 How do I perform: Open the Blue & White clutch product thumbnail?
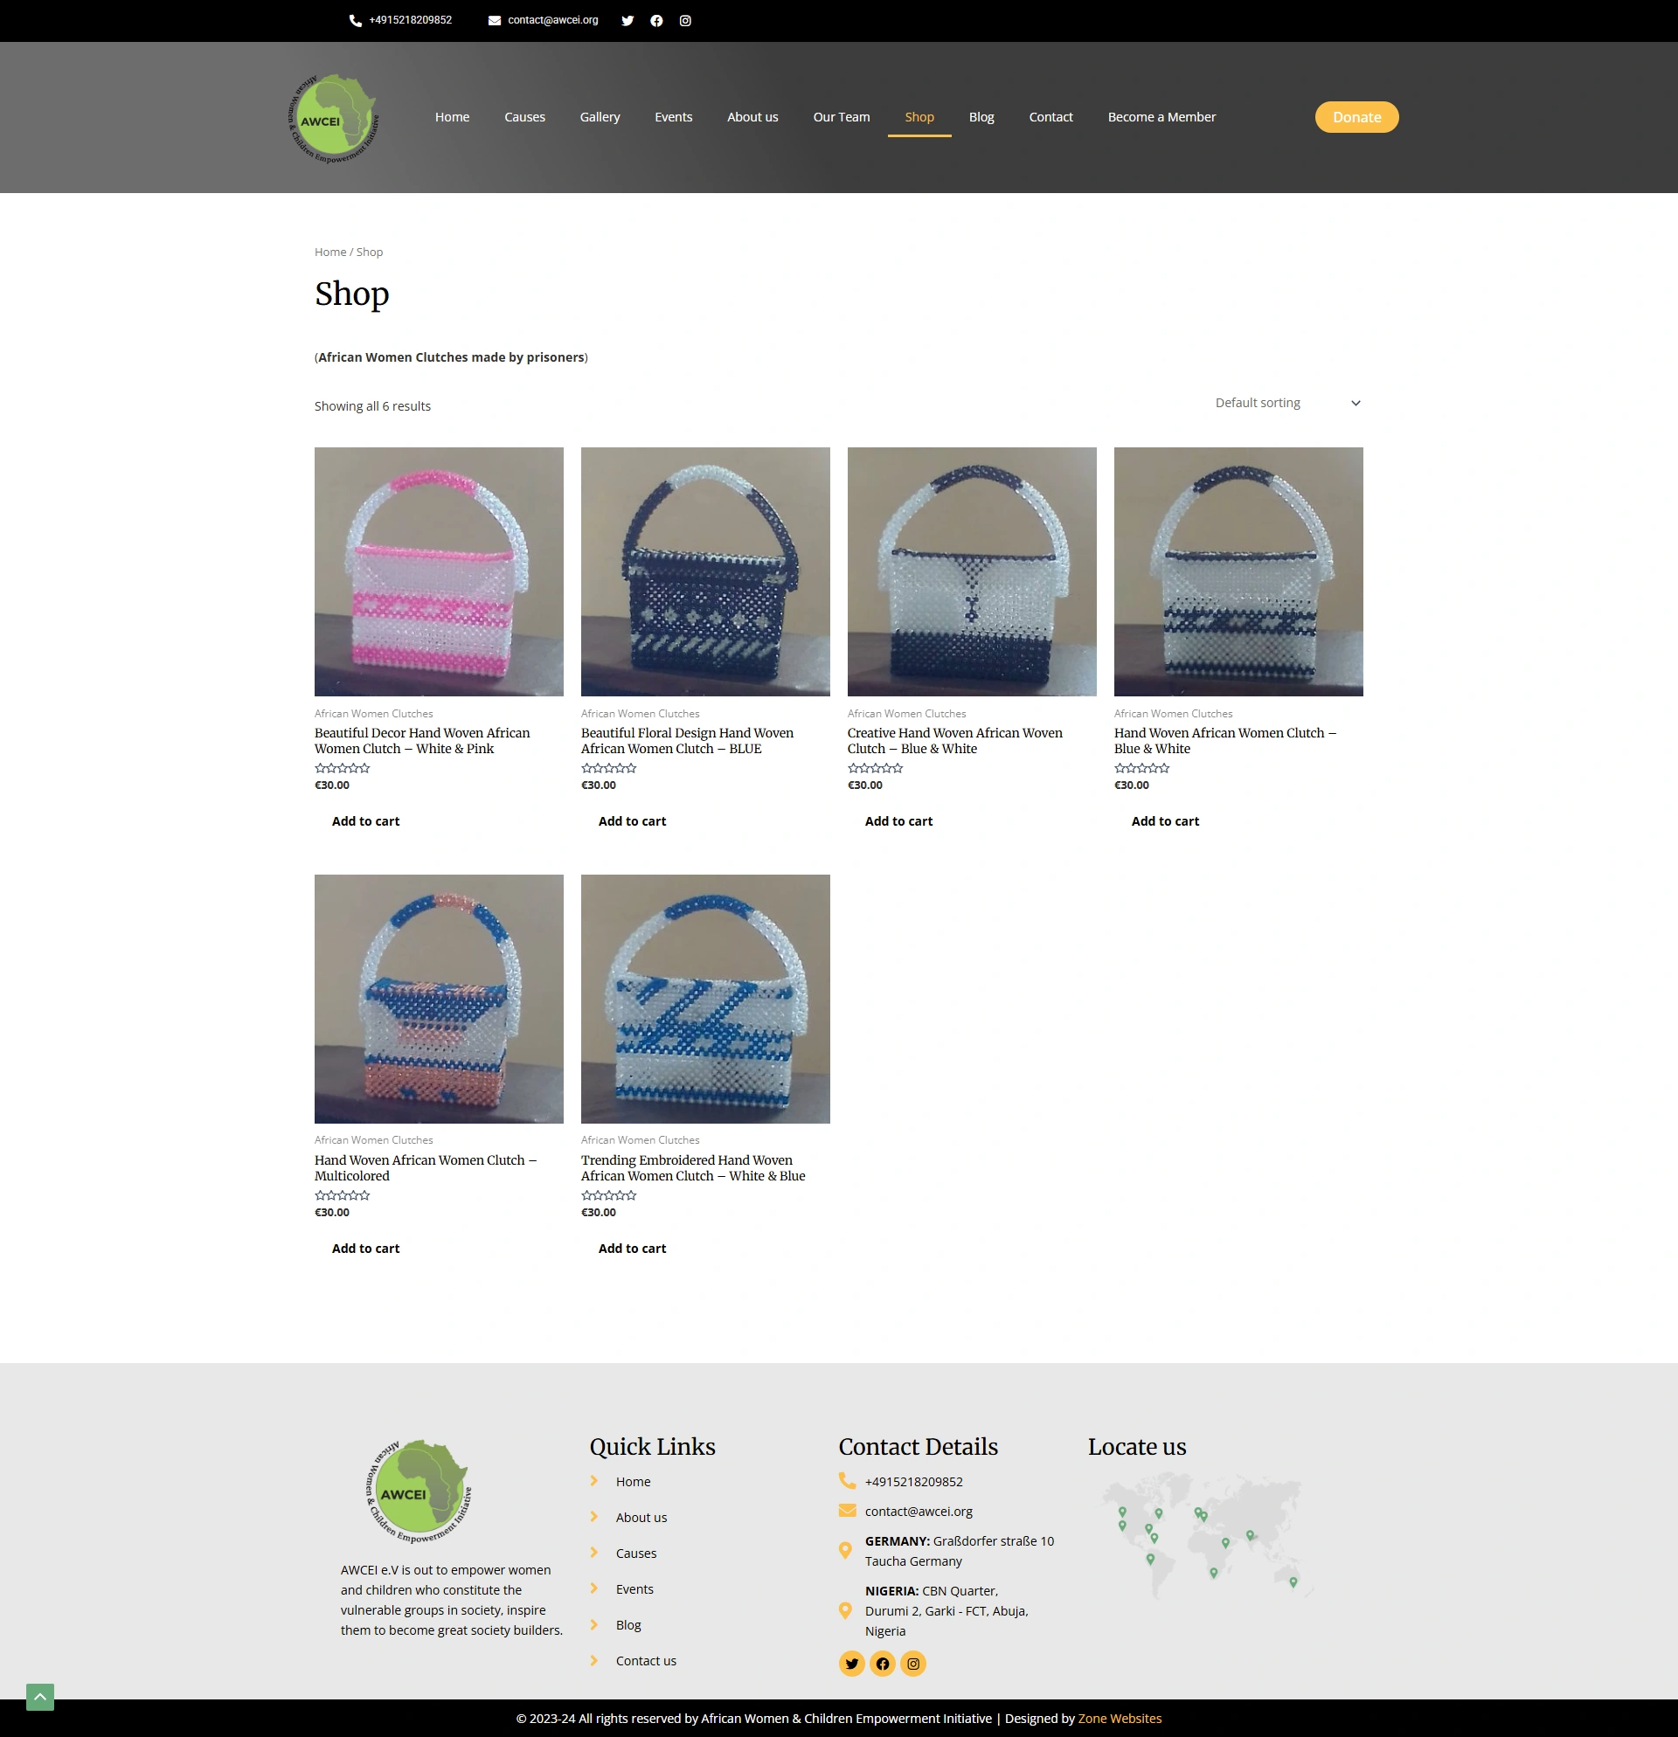(x=1238, y=571)
